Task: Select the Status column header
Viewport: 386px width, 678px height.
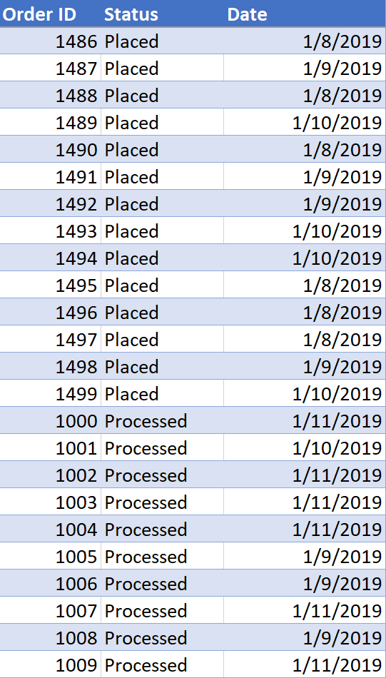Action: (x=163, y=14)
